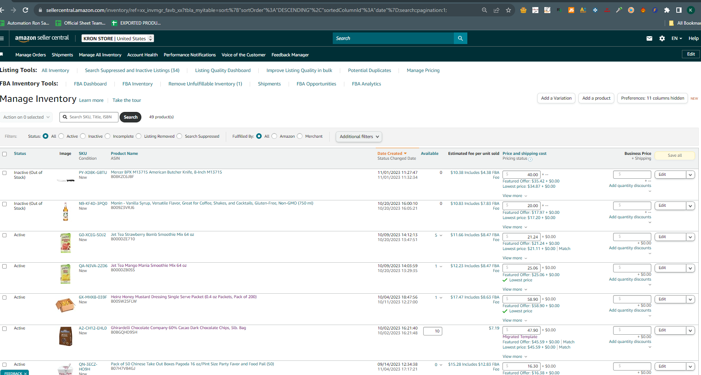Open the messages envelope icon
Screen dimensions: 701x375
tap(649, 38)
